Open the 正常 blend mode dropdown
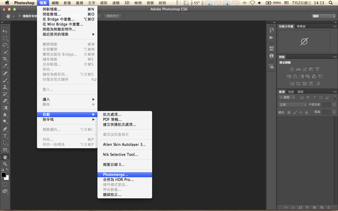 pos(293,105)
